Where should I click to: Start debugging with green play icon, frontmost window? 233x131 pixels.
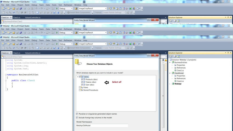pyautogui.click(x=57, y=44)
